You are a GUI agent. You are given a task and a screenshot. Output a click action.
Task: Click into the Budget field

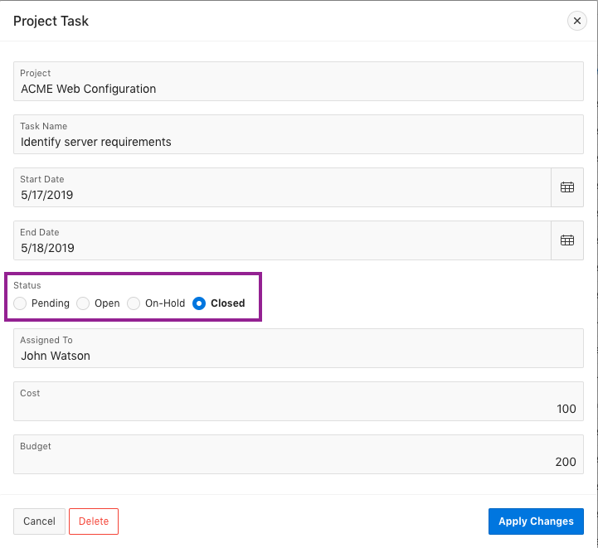[x=299, y=462]
